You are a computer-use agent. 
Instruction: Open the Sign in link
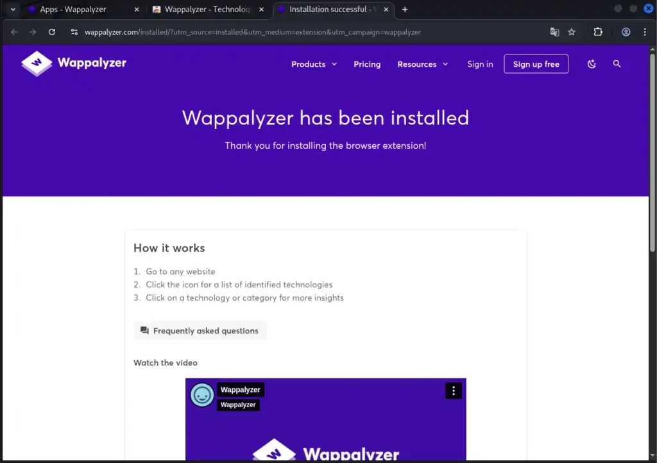(480, 64)
